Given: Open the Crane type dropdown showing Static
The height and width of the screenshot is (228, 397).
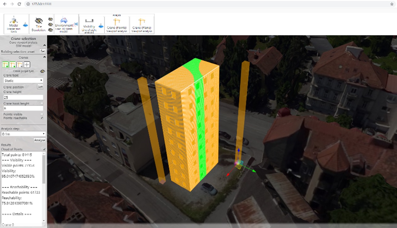Looking at the screenshot, I should click(x=23, y=81).
